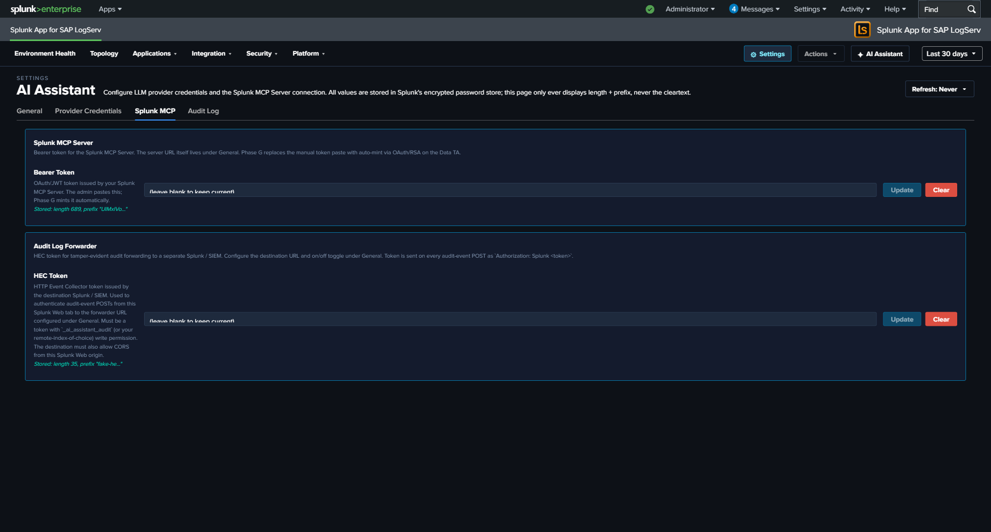Switch to Provider Credentials tab
This screenshot has width=991, height=532.
click(x=88, y=111)
